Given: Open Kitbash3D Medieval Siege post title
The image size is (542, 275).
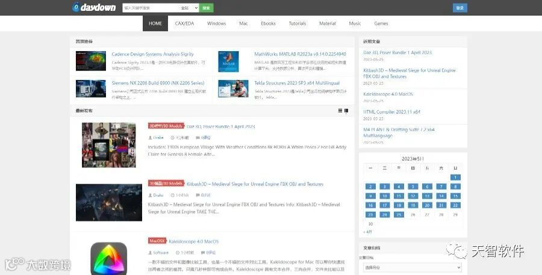Looking at the screenshot, I should coord(255,184).
